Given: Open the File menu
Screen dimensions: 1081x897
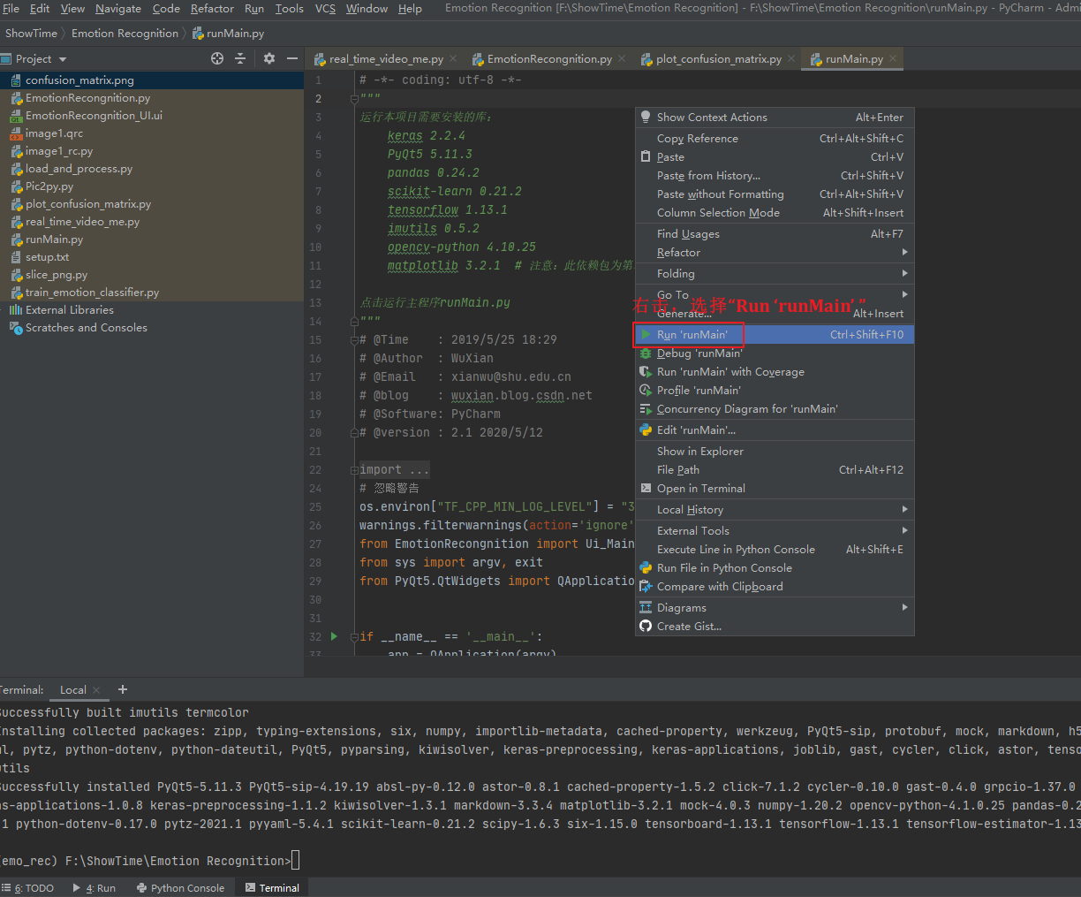Looking at the screenshot, I should click(x=11, y=8).
